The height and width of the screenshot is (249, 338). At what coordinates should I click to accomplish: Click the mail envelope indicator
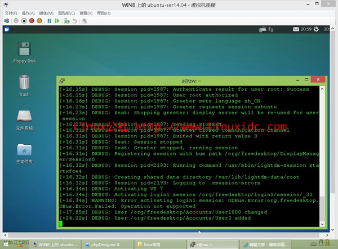[296, 29]
